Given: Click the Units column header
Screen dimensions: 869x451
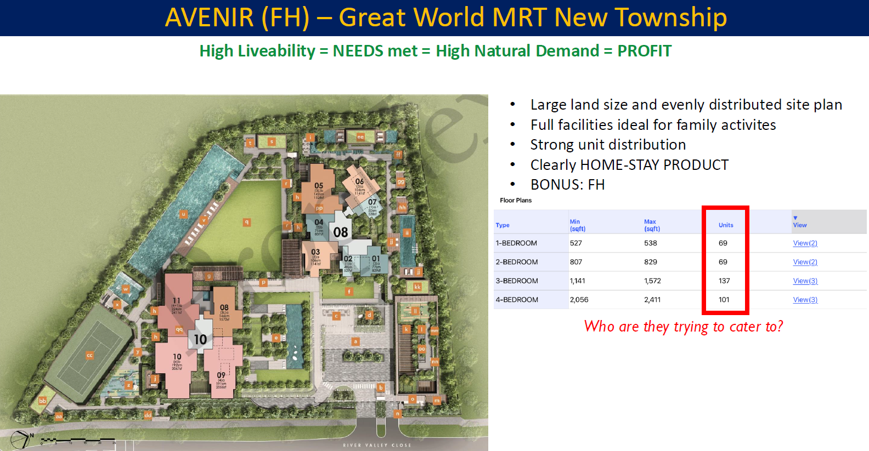Looking at the screenshot, I should 726,225.
